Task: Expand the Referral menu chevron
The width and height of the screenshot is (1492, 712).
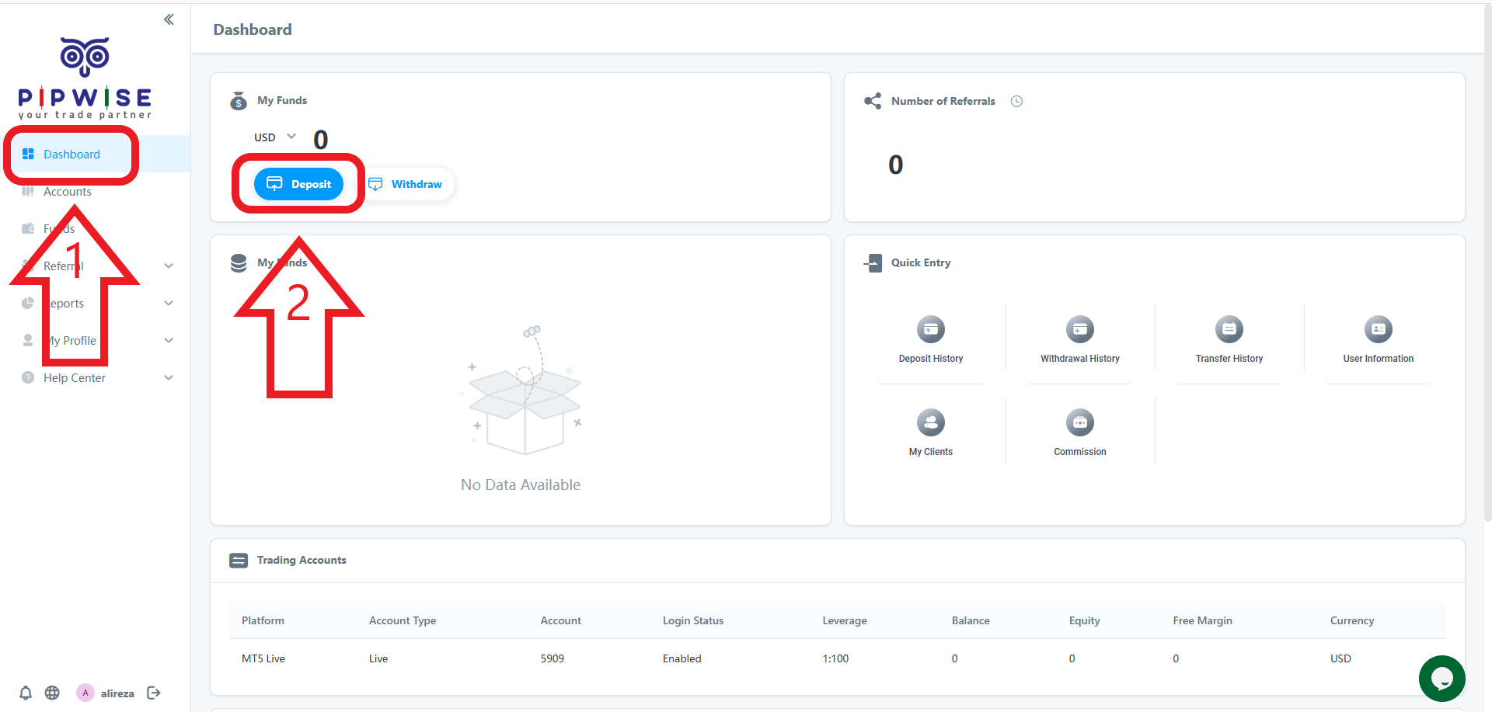Action: tap(169, 266)
